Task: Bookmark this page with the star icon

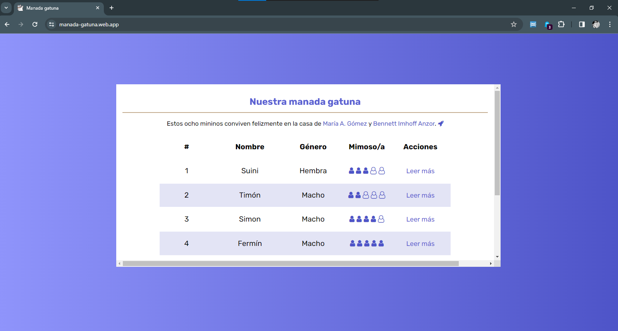Action: pos(514,24)
